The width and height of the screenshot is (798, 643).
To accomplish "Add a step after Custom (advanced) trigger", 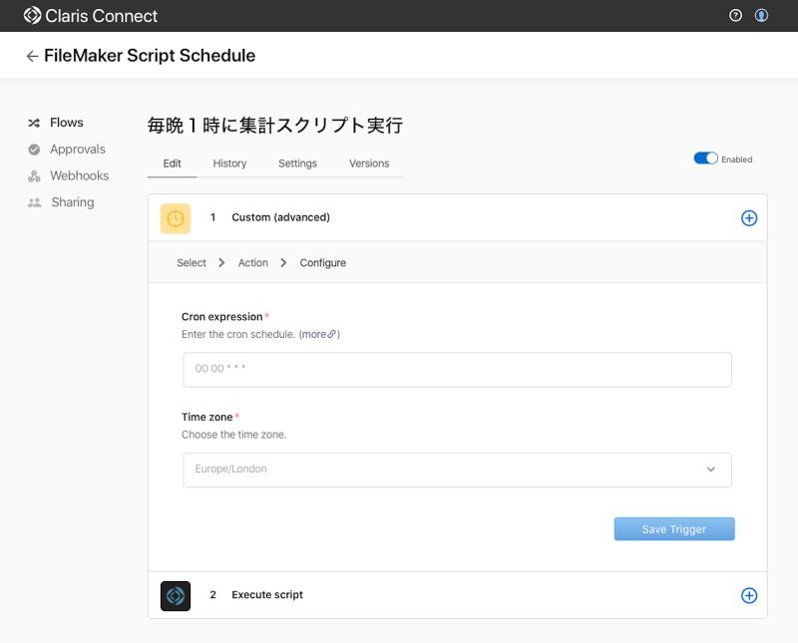I will [749, 218].
